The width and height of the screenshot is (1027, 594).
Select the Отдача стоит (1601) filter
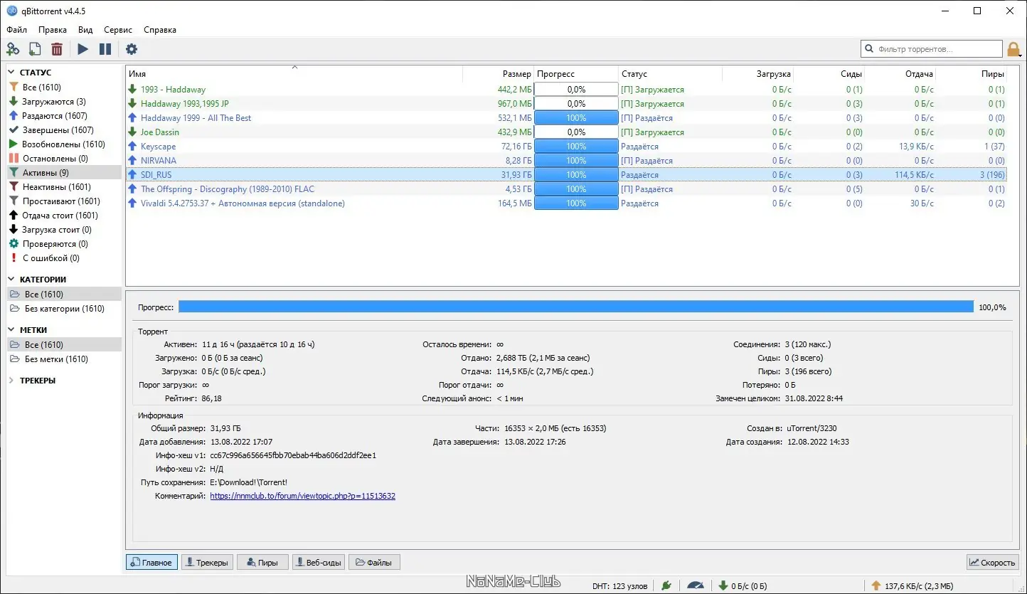(x=64, y=216)
